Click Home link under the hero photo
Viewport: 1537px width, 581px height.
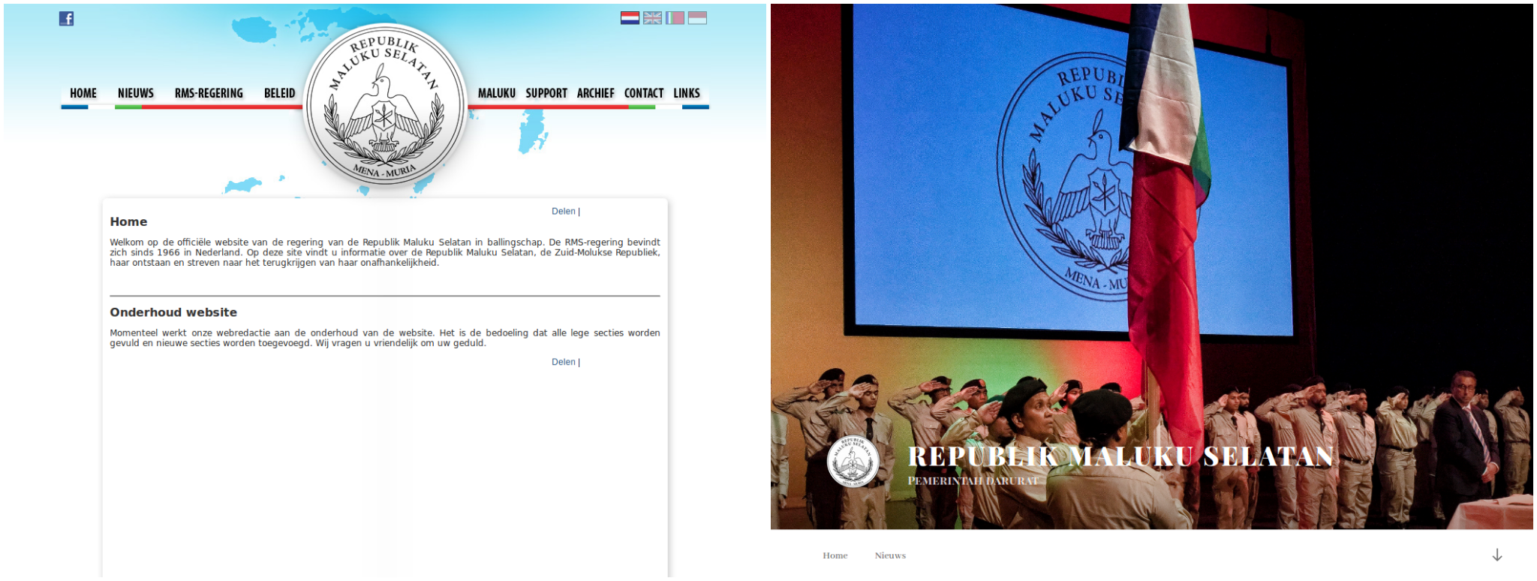tap(835, 555)
